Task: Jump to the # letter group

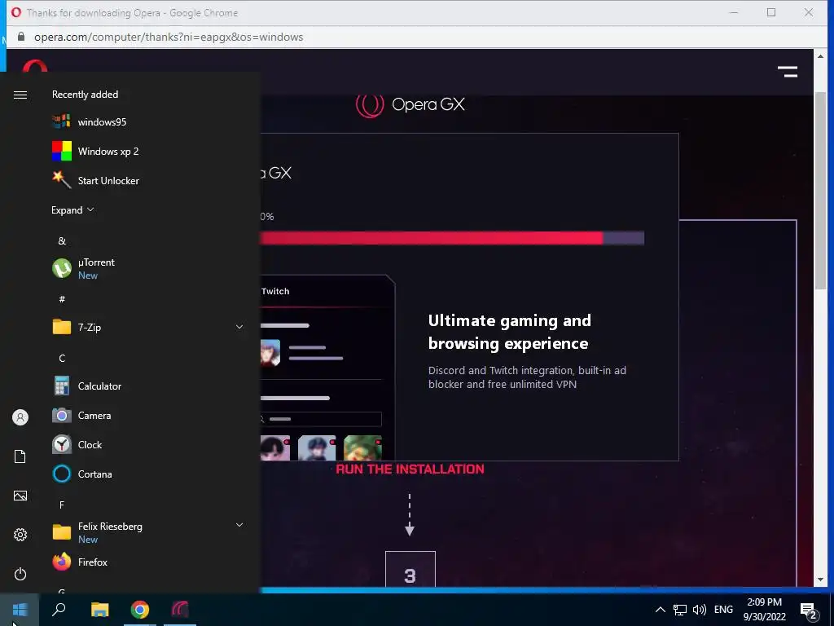Action: click(62, 299)
